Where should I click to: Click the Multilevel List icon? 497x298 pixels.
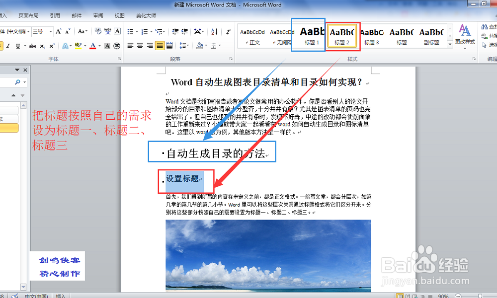pyautogui.click(x=159, y=32)
